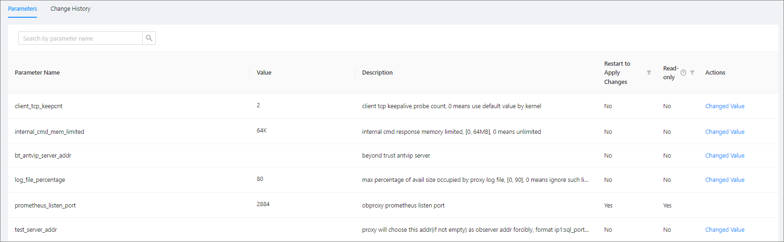Image resolution: width=784 pixels, height=242 pixels.
Task: Click the prometheus_listen_port parameter name
Action: point(45,206)
